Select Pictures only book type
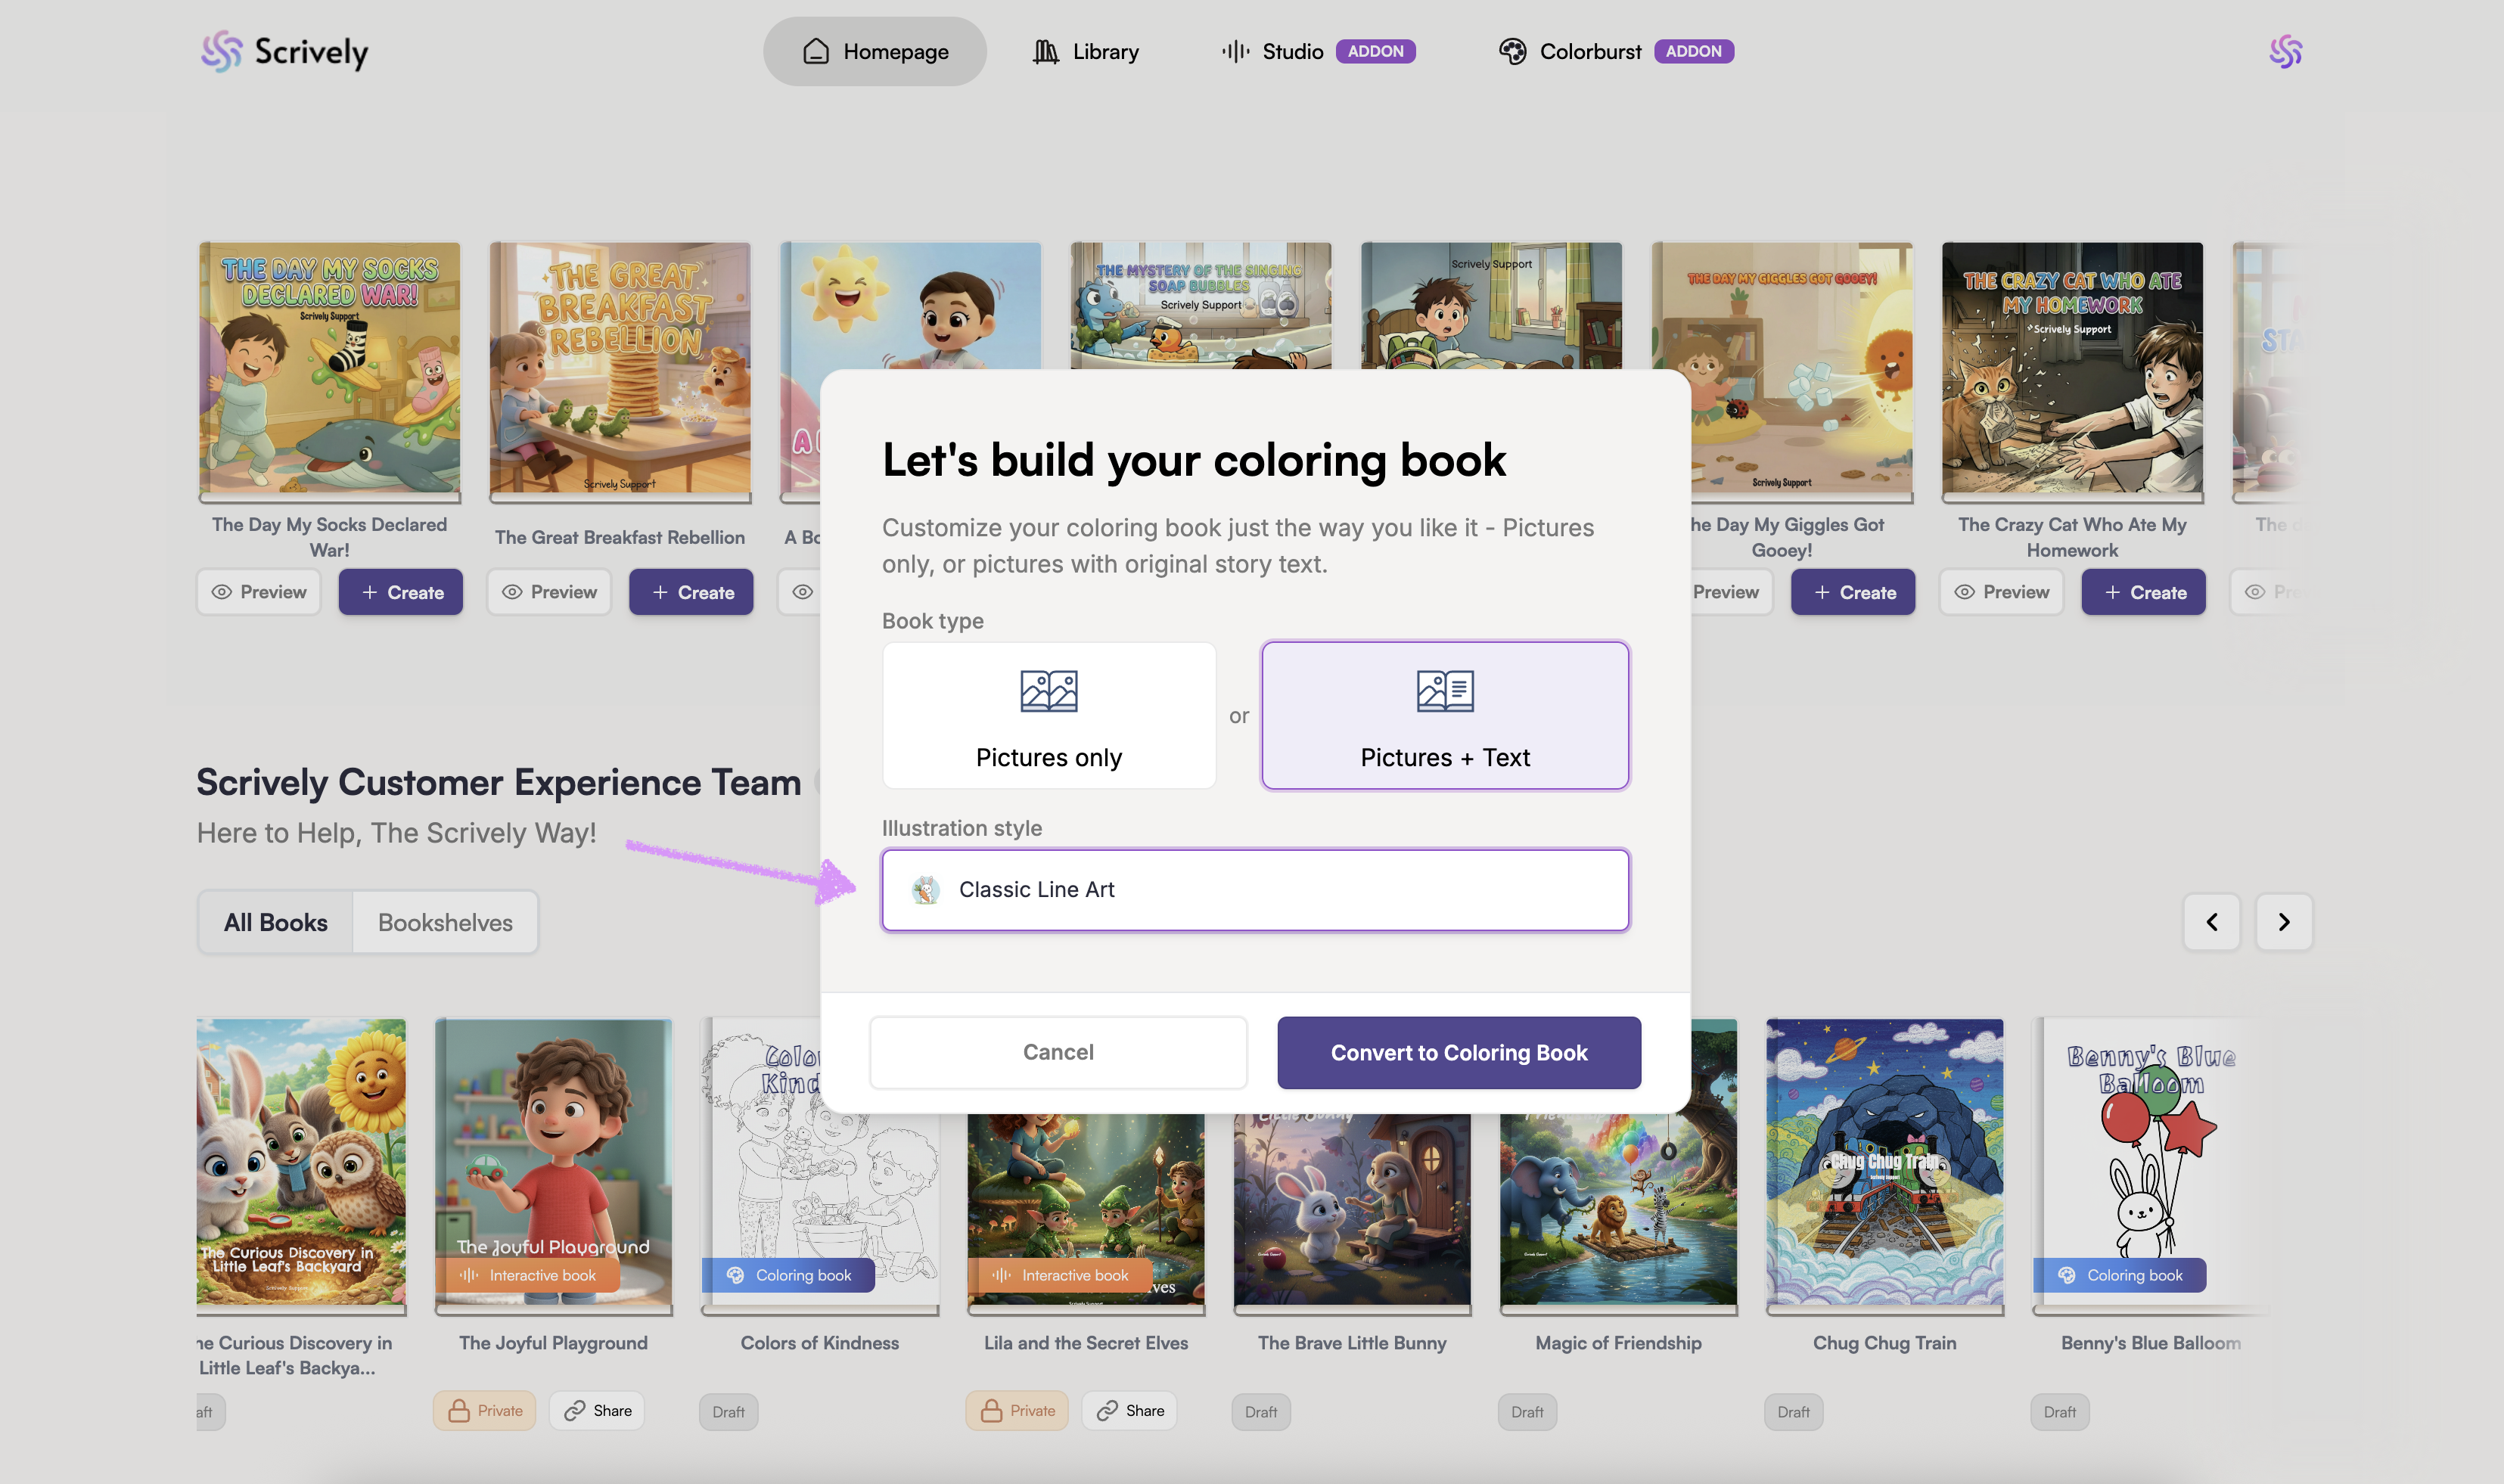The height and width of the screenshot is (1484, 2504). (1048, 715)
